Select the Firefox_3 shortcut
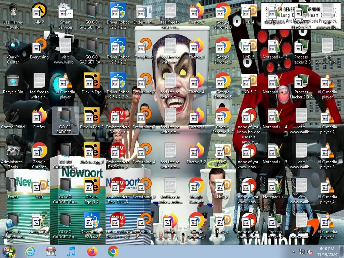Image resolution: width=344 pixels, height=258 pixels. (x=196, y=48)
